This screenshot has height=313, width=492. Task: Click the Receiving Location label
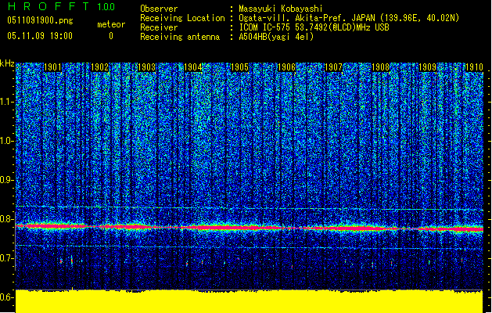click(182, 18)
